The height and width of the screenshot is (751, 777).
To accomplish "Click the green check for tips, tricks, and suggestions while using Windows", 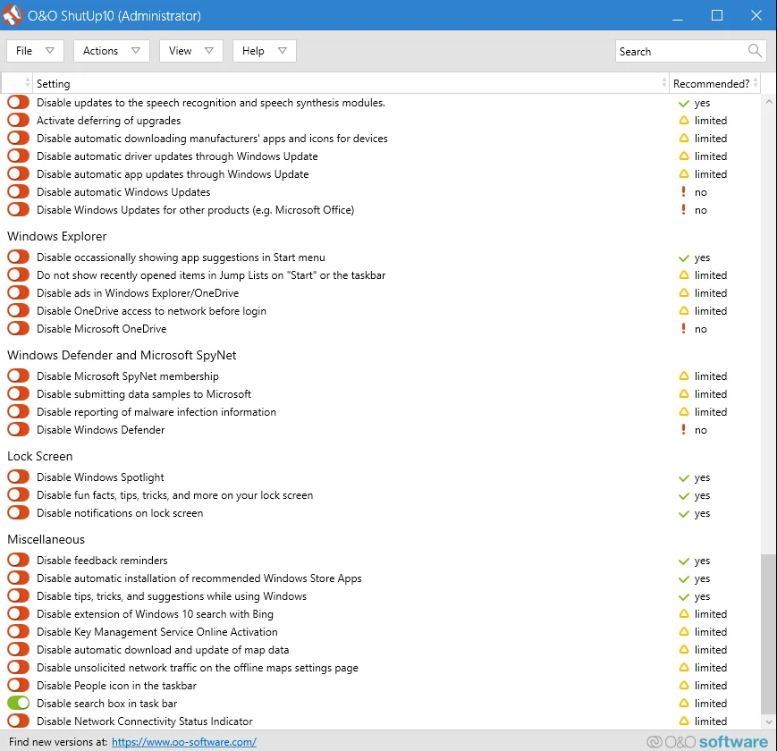I will pyautogui.click(x=684, y=596).
